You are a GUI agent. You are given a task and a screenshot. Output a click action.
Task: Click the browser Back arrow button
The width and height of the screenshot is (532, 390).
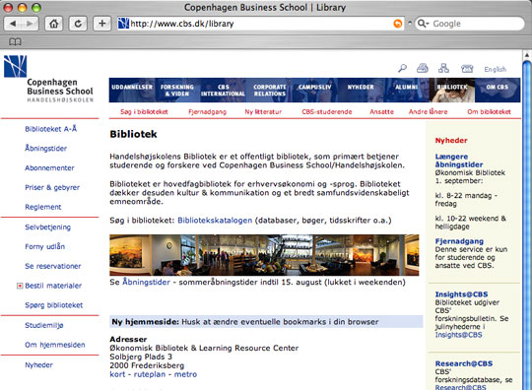[13, 24]
